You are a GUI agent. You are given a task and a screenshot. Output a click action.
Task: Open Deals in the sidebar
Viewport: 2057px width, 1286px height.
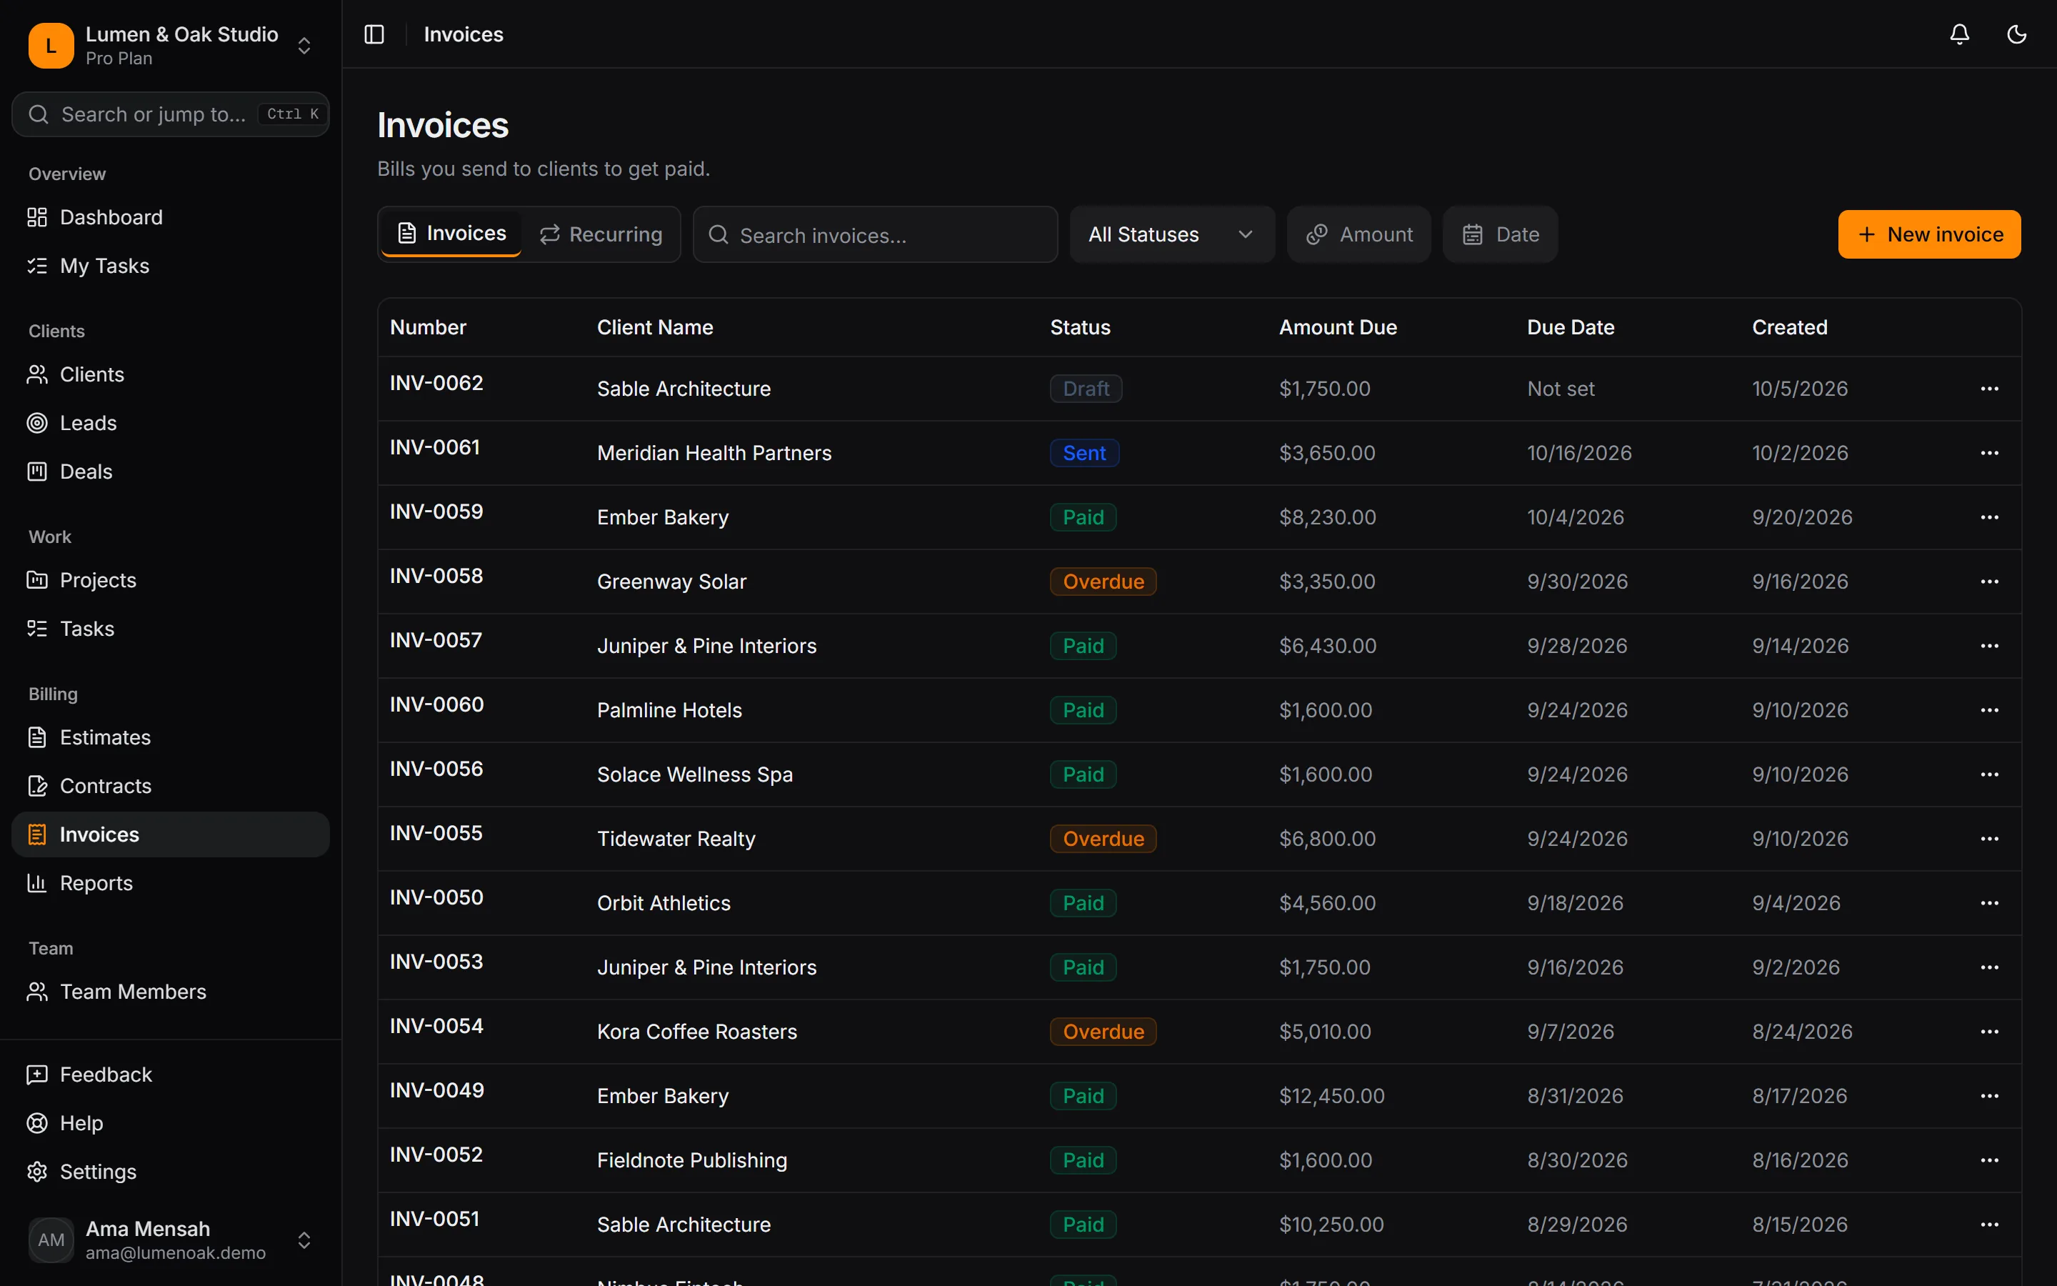pos(171,472)
